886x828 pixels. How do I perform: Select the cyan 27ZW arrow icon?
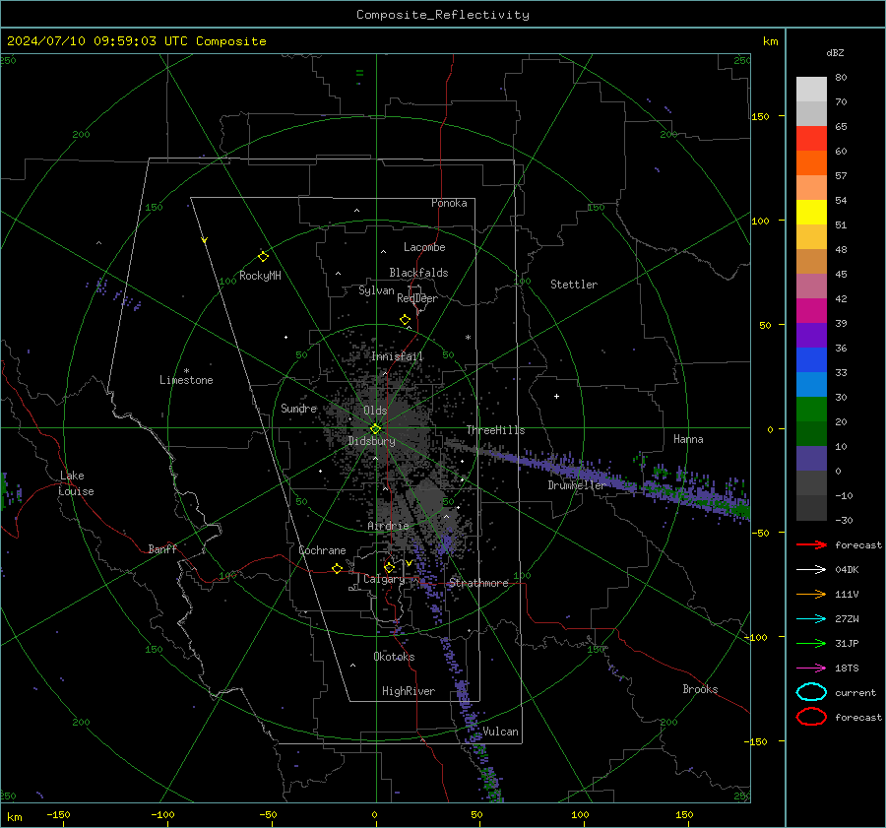811,619
